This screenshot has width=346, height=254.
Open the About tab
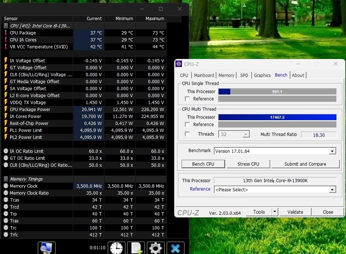(298, 75)
